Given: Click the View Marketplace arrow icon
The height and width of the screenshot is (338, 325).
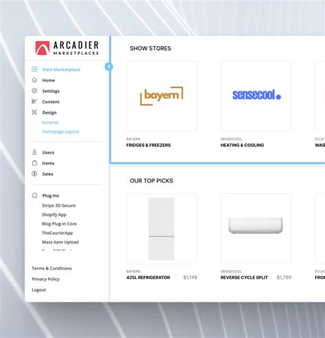Looking at the screenshot, I should click(34, 69).
